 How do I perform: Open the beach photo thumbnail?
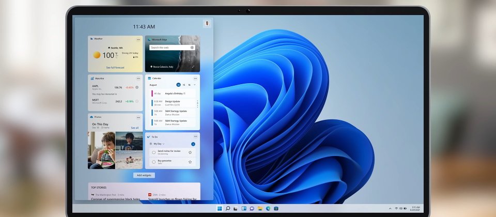129,160
